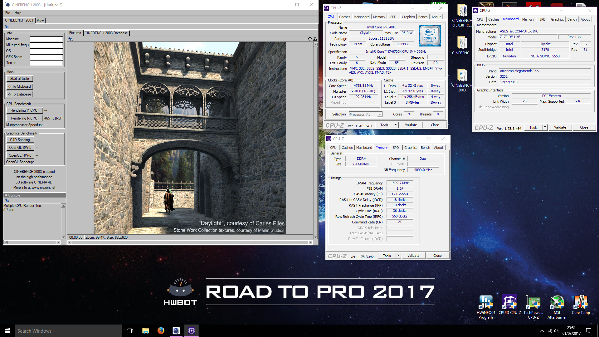
Task: Click the pin icon in the Console panel
Action: [x=7, y=200]
